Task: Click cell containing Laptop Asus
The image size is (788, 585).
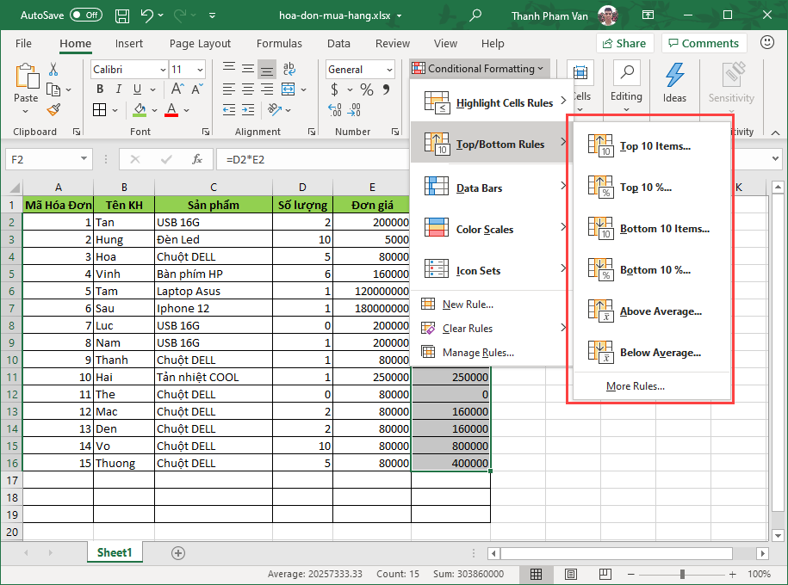Action: pyautogui.click(x=213, y=292)
